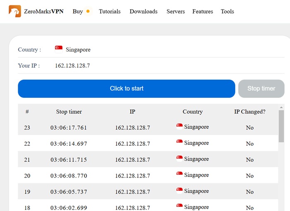Click the No value in row 20
The height and width of the screenshot is (211, 290).
pos(250,176)
